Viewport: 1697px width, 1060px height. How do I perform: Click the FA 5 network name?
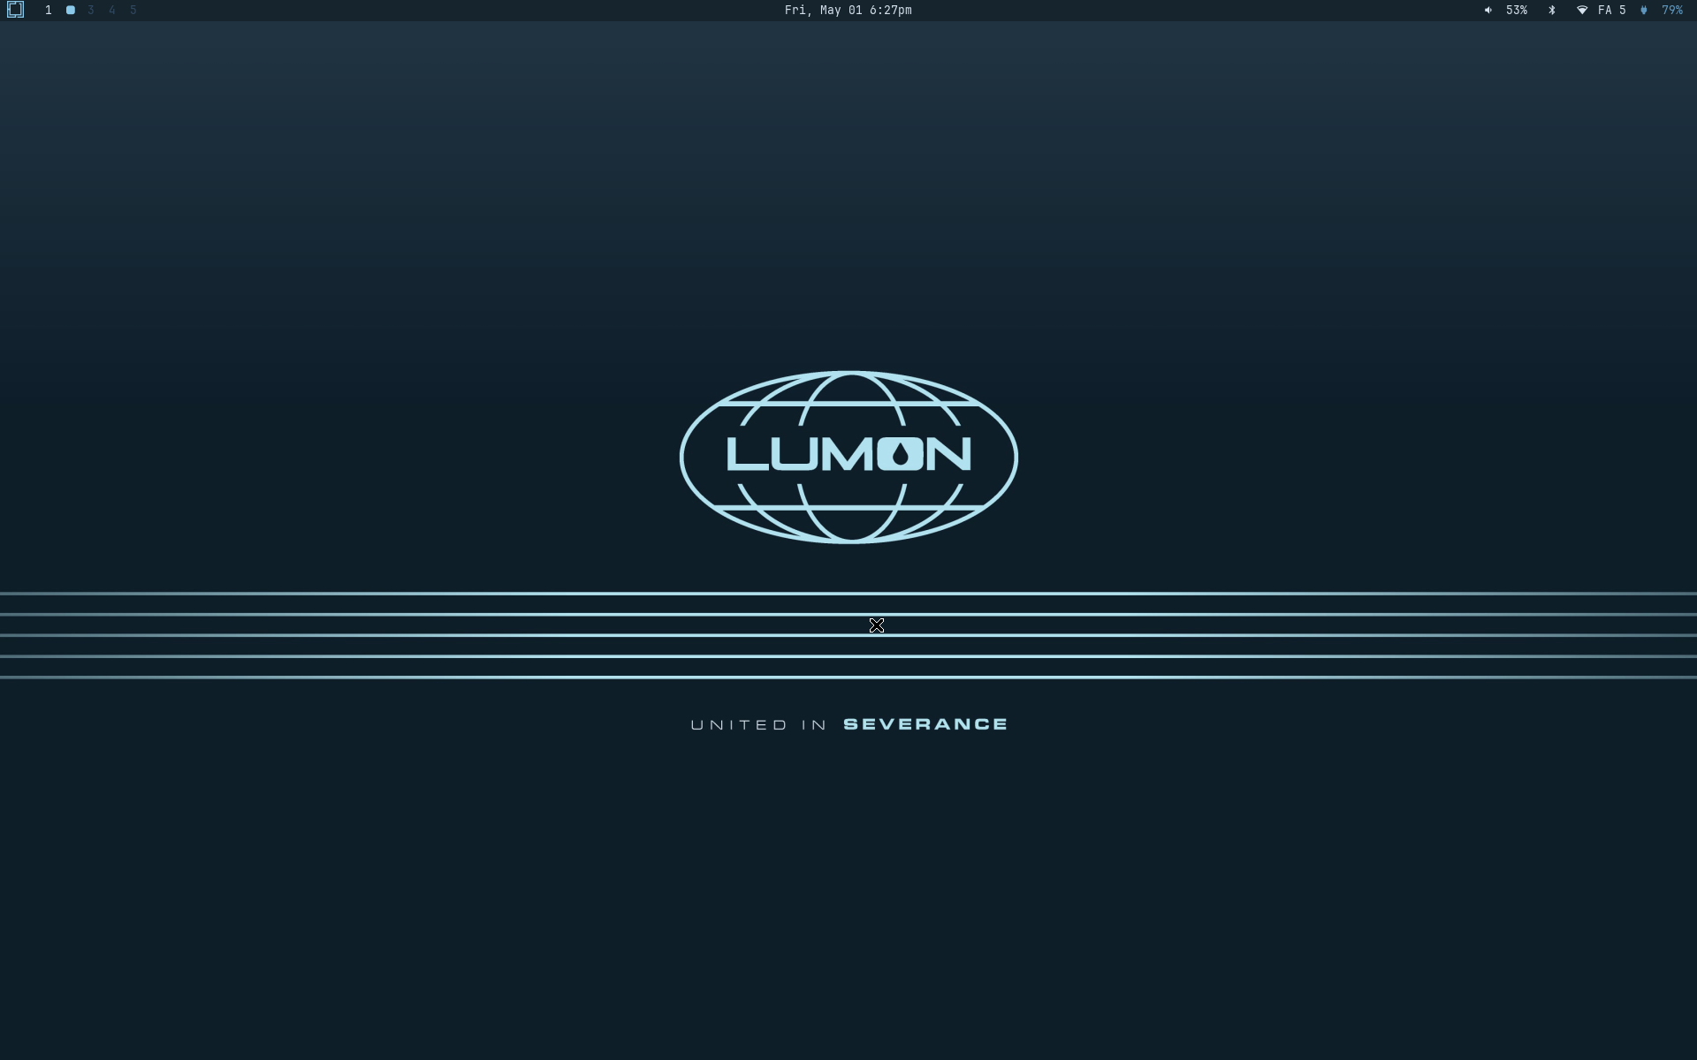pos(1612,11)
